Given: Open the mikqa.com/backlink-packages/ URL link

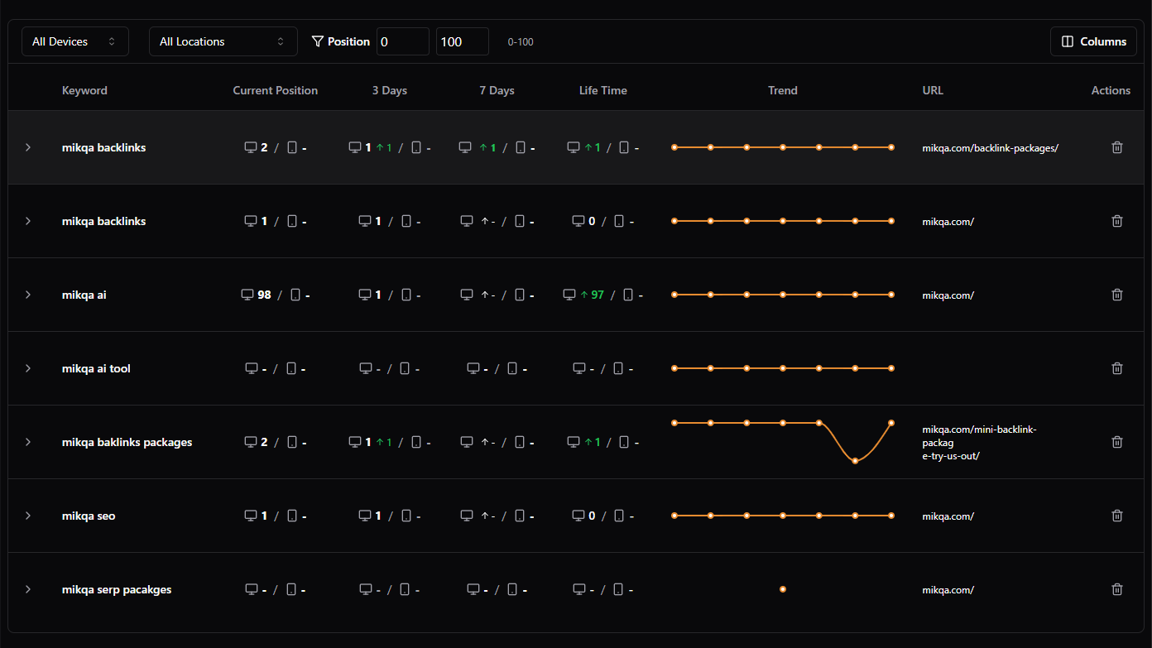Looking at the screenshot, I should pos(990,148).
